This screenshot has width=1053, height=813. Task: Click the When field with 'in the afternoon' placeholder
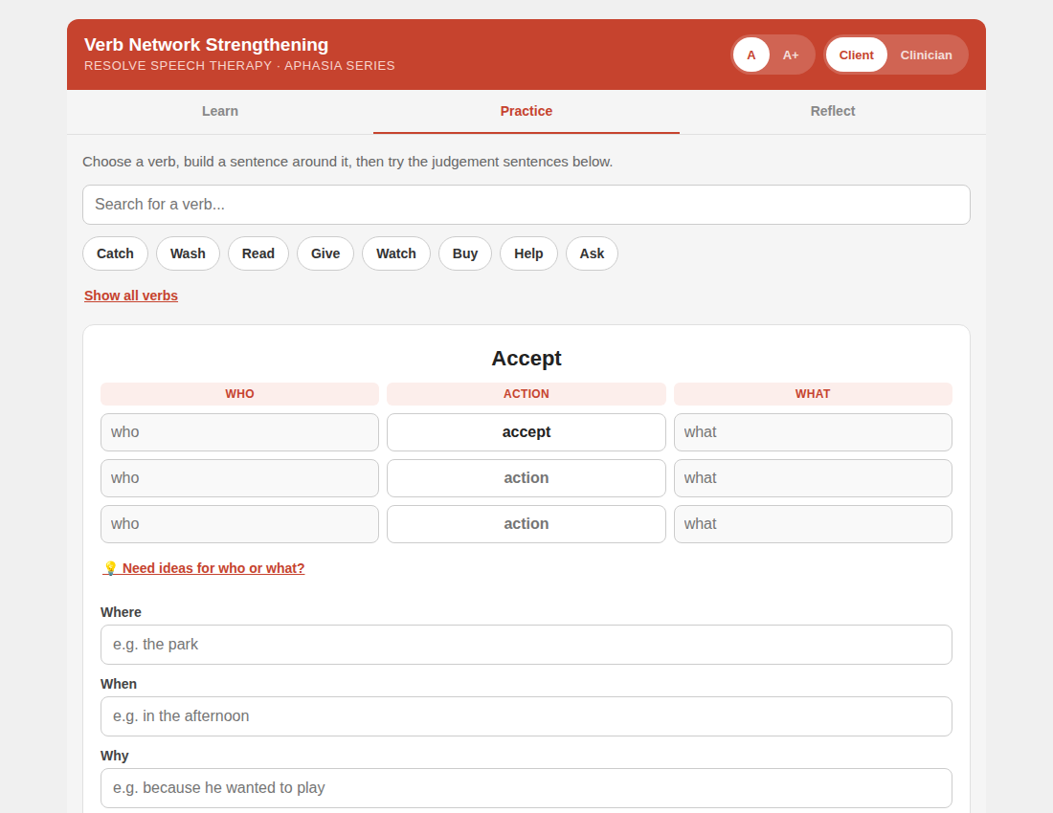click(x=526, y=716)
